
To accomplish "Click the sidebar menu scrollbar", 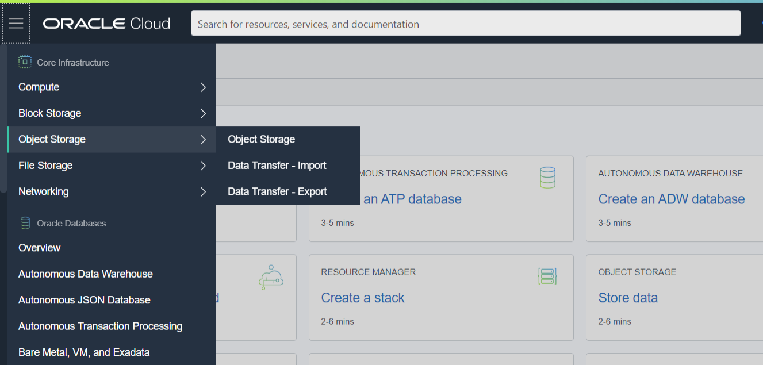I will point(3,118).
